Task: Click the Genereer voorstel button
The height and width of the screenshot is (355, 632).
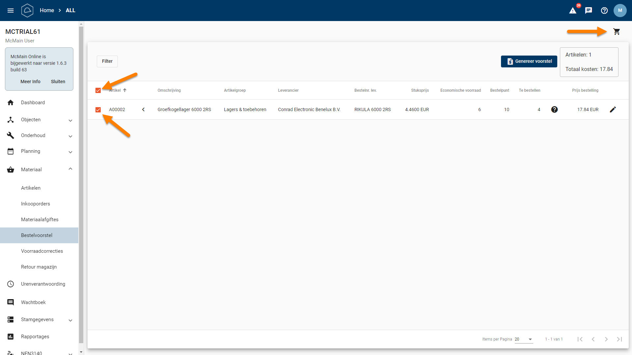Action: pyautogui.click(x=529, y=61)
